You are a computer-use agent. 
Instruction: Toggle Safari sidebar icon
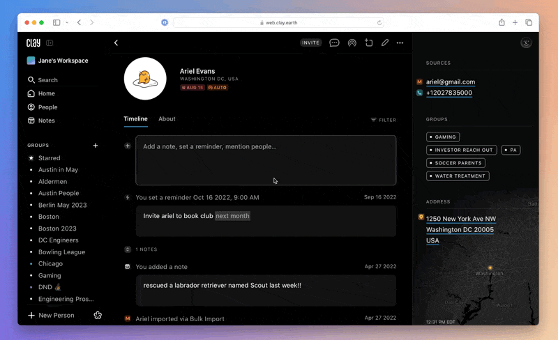coord(56,22)
